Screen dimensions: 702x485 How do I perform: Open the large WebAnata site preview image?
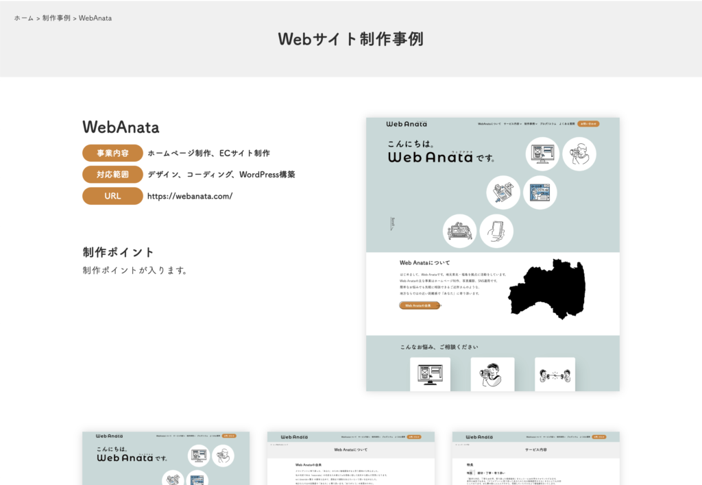click(x=493, y=255)
